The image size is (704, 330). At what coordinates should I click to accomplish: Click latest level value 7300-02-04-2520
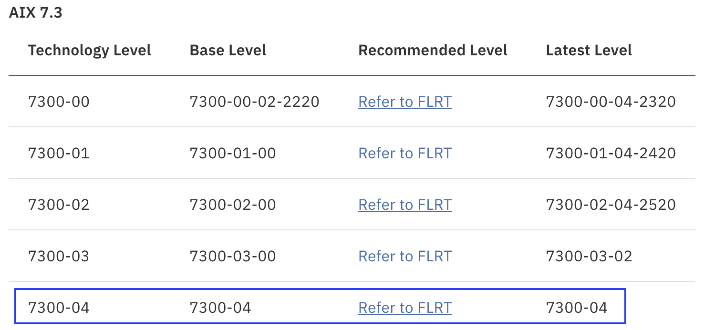[x=611, y=205]
